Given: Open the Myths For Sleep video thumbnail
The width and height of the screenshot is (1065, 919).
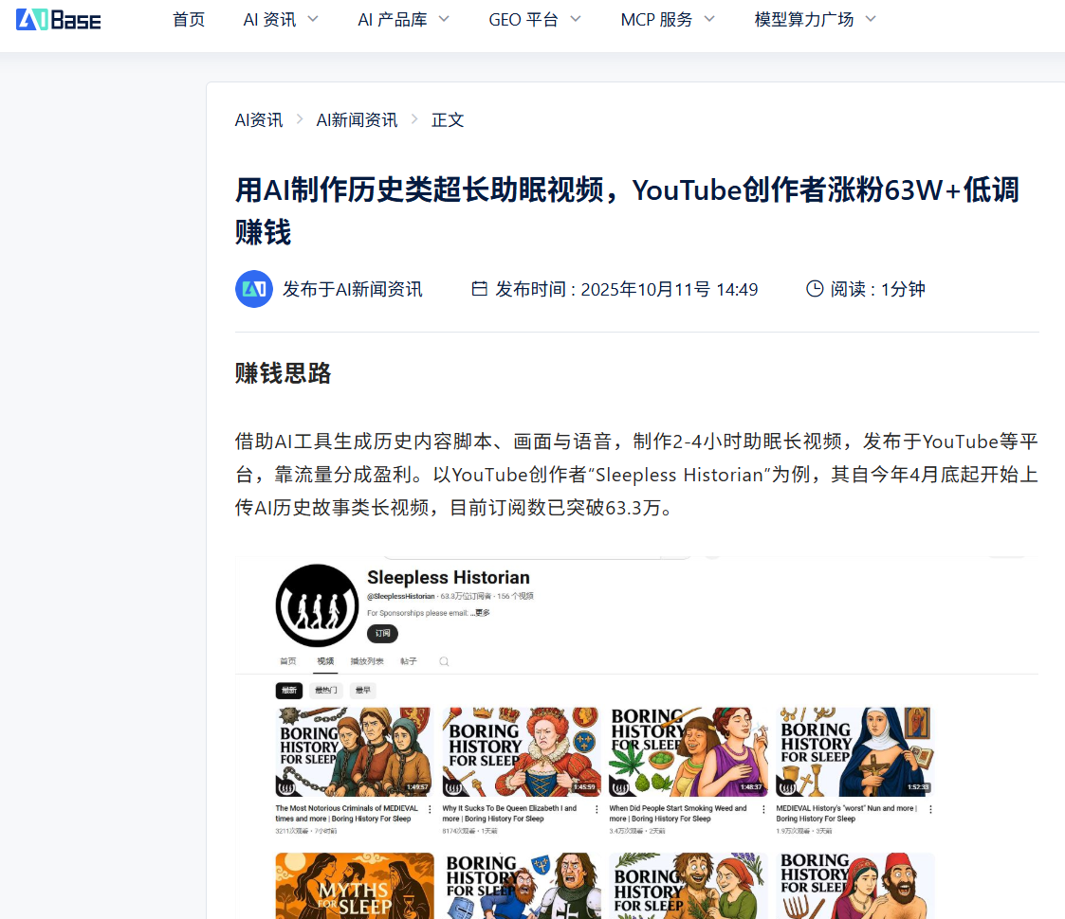Looking at the screenshot, I should [355, 886].
